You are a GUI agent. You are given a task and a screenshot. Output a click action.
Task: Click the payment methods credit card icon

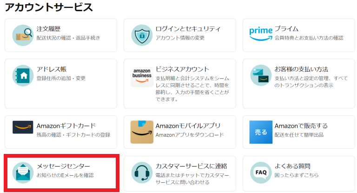point(261,75)
